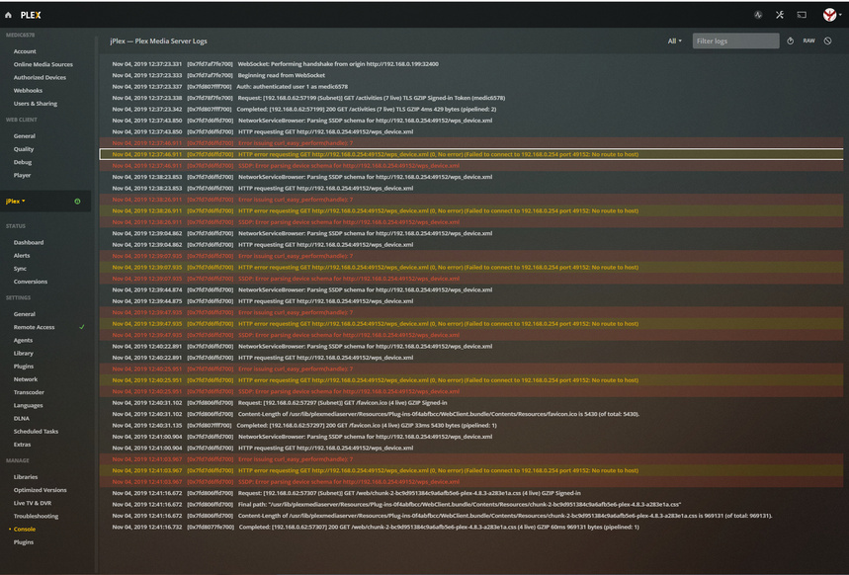Click the PLEX logo
This screenshot has height=575, width=849.
pos(31,15)
